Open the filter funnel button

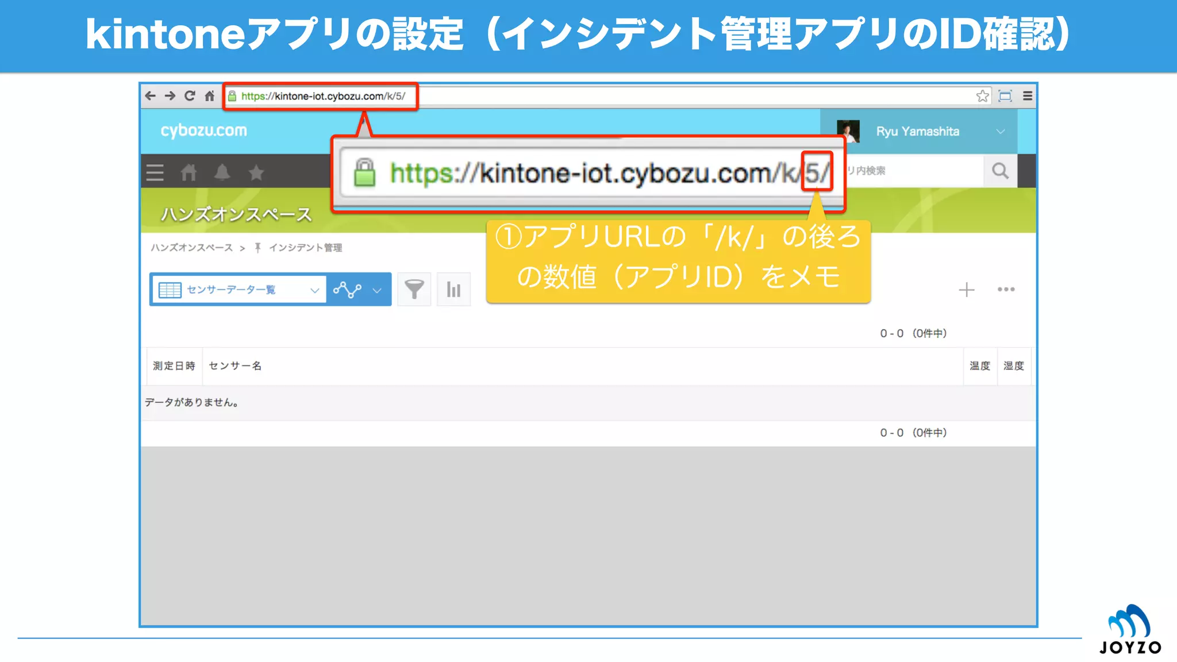[414, 290]
